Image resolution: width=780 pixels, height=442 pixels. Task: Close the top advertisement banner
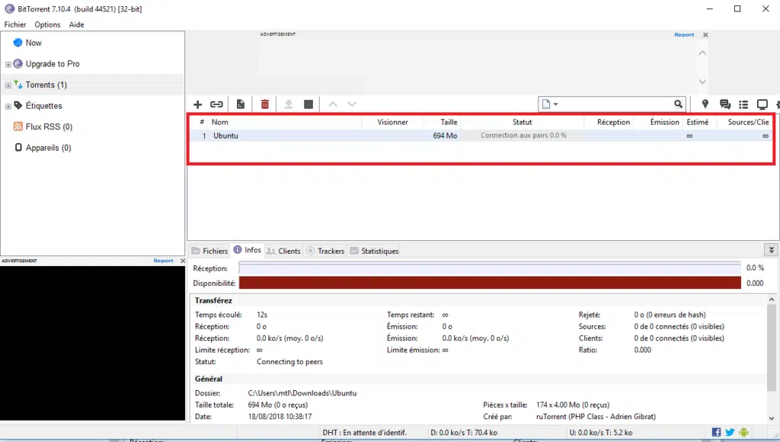(705, 35)
